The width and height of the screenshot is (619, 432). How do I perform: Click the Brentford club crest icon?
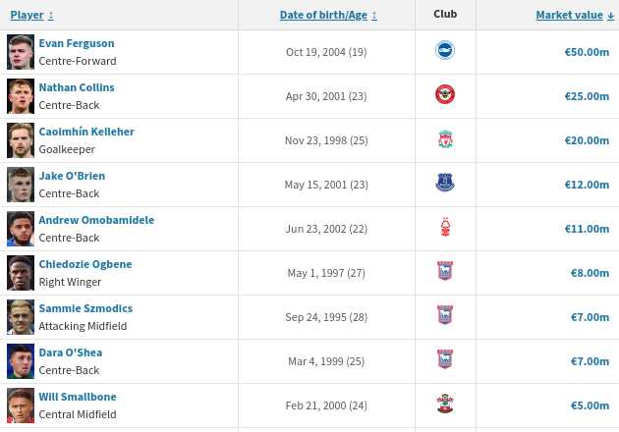click(x=445, y=95)
